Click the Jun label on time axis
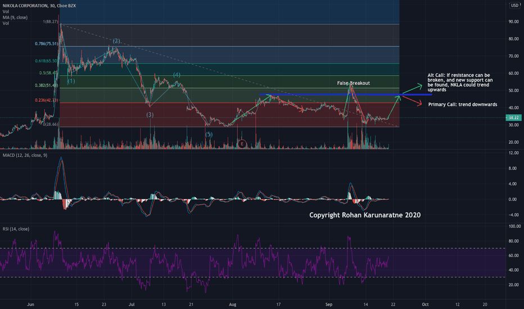Viewport: 524px width, 309px height. point(30,305)
